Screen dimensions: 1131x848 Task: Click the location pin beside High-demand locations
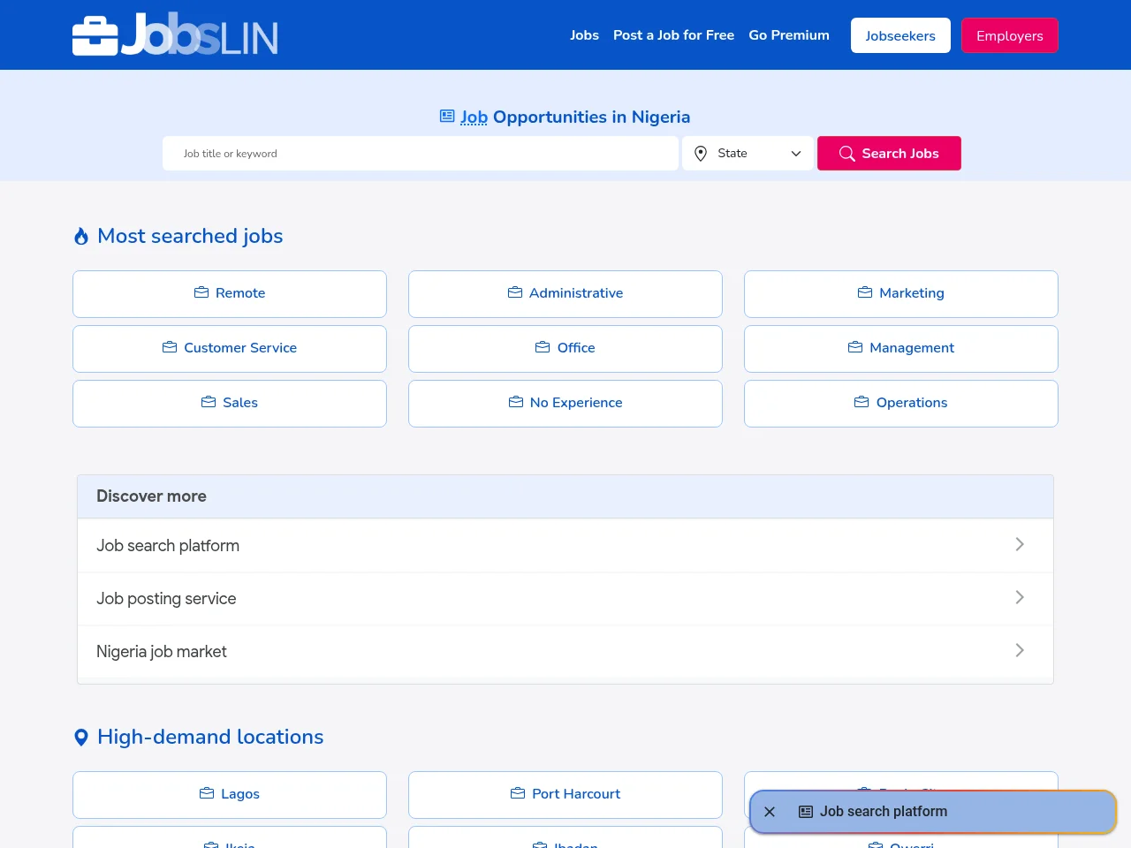coord(81,737)
